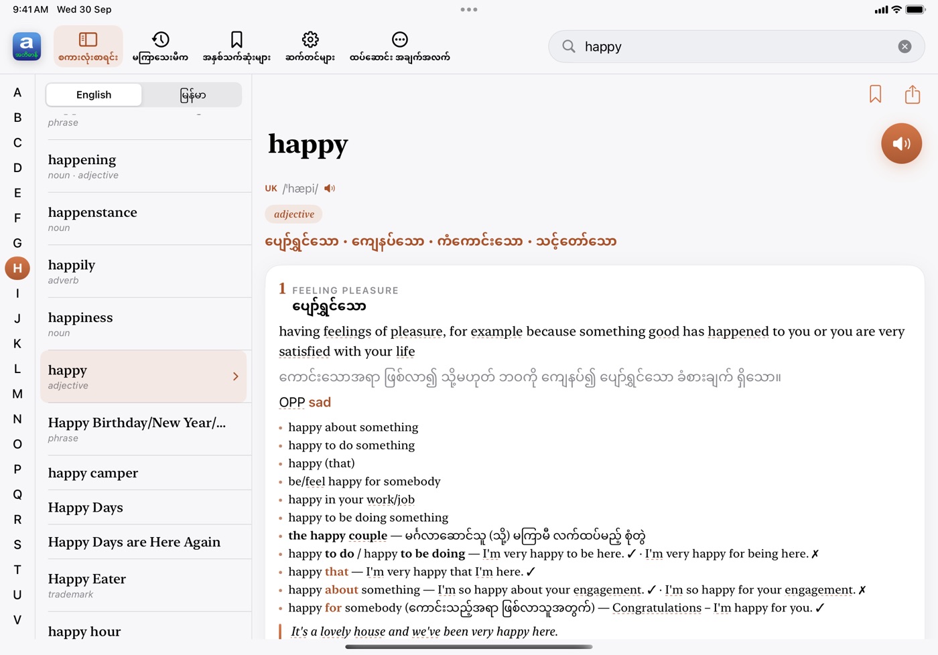Select happily in the word list
The height and width of the screenshot is (655, 938).
[145, 271]
